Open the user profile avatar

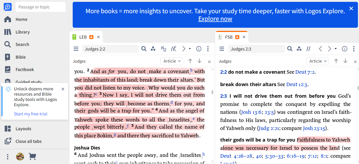pyautogui.click(x=20, y=157)
